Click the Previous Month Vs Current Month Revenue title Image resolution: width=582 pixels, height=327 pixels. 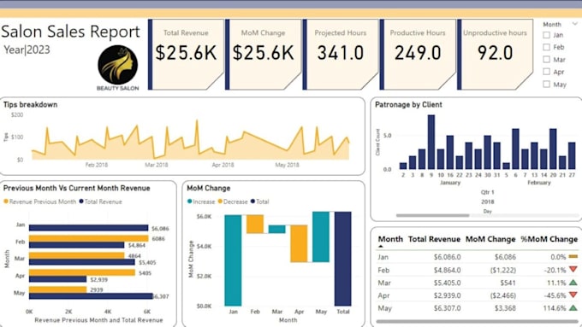click(77, 188)
